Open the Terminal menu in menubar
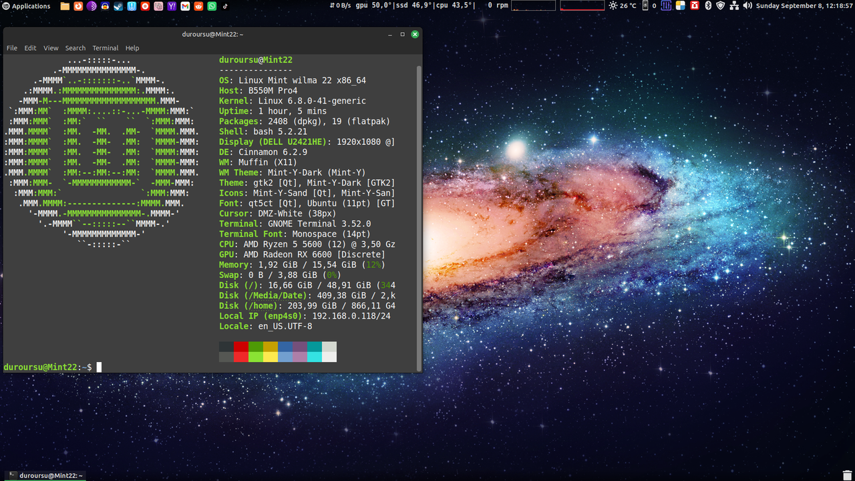The height and width of the screenshot is (481, 855). (106, 48)
